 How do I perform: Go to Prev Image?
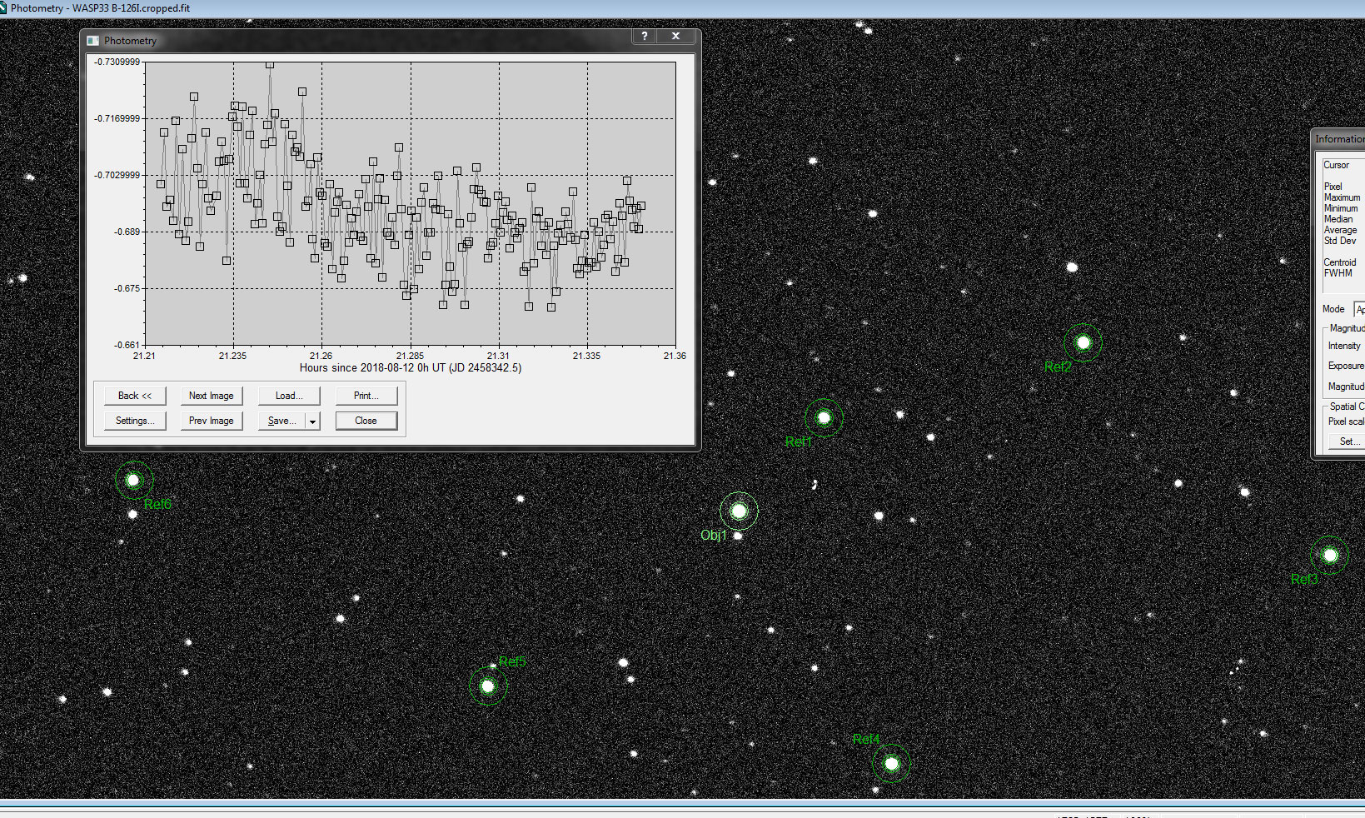pyautogui.click(x=211, y=421)
